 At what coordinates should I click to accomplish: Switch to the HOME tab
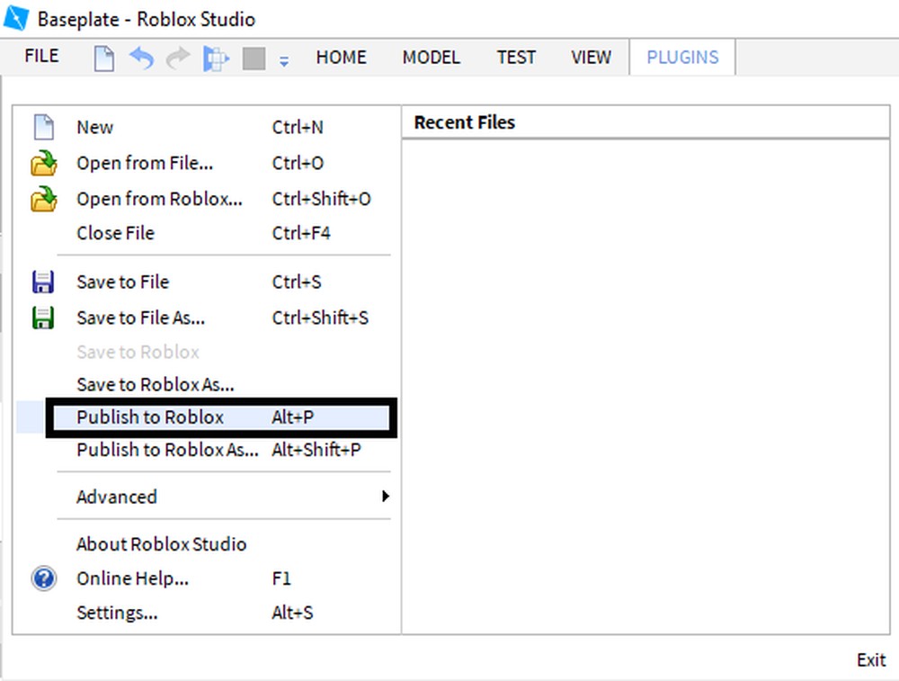pos(341,57)
